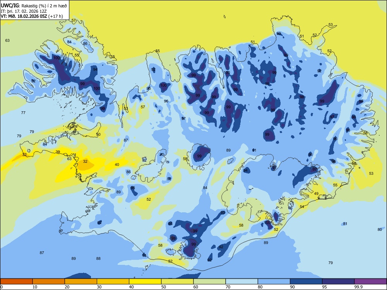Click the map humidity value '77'
387x290 pixels.
[23, 113]
